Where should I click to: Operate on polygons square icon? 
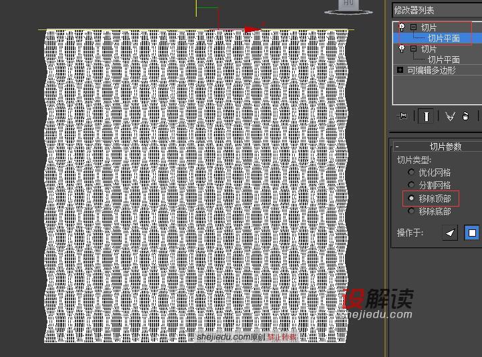[x=472, y=233]
